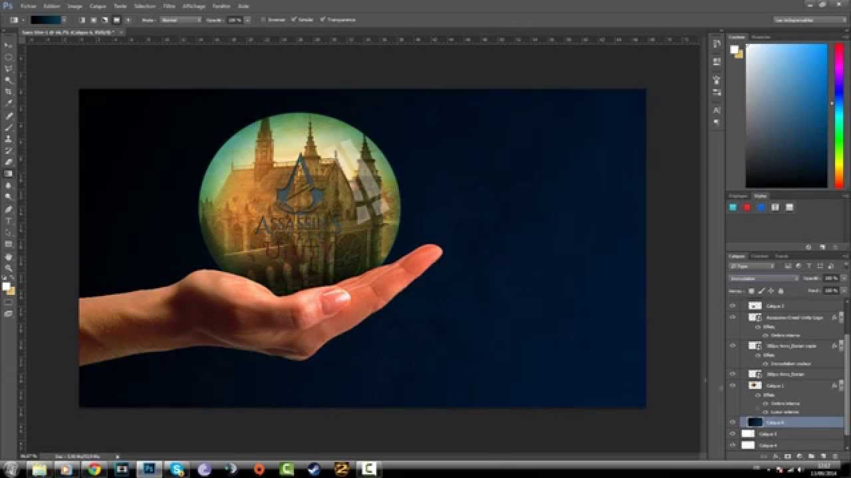Select the Zoom tool
Screen dimensions: 851x478
tap(9, 268)
